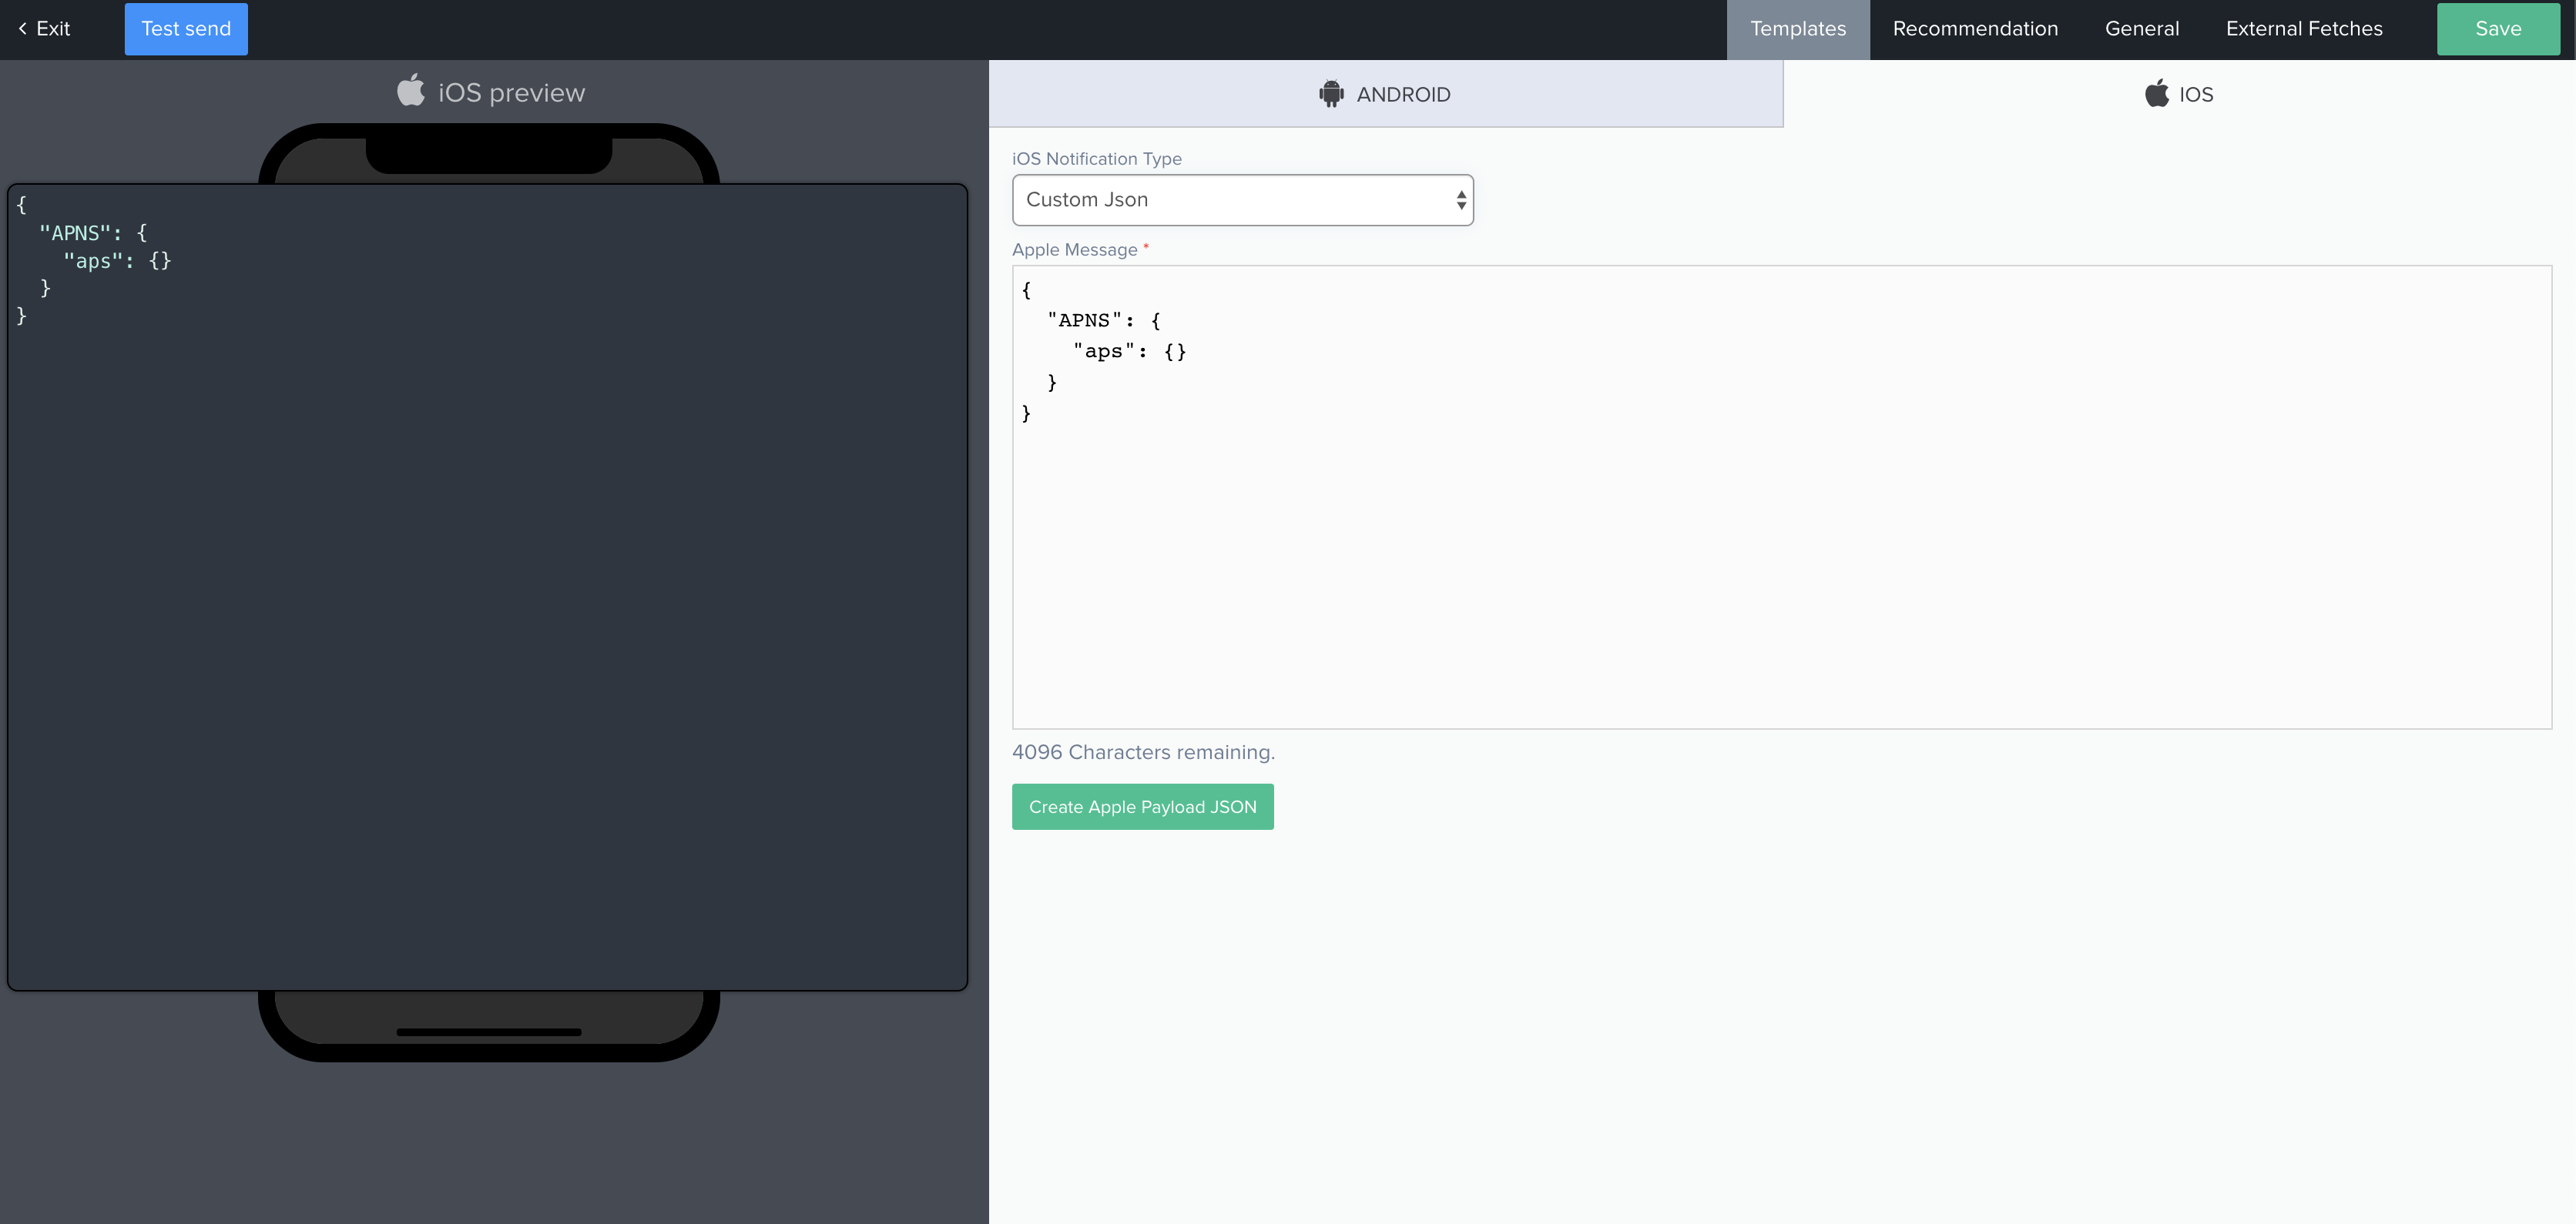
Task: Switch to the ANDROID platform tab
Action: coord(1385,94)
